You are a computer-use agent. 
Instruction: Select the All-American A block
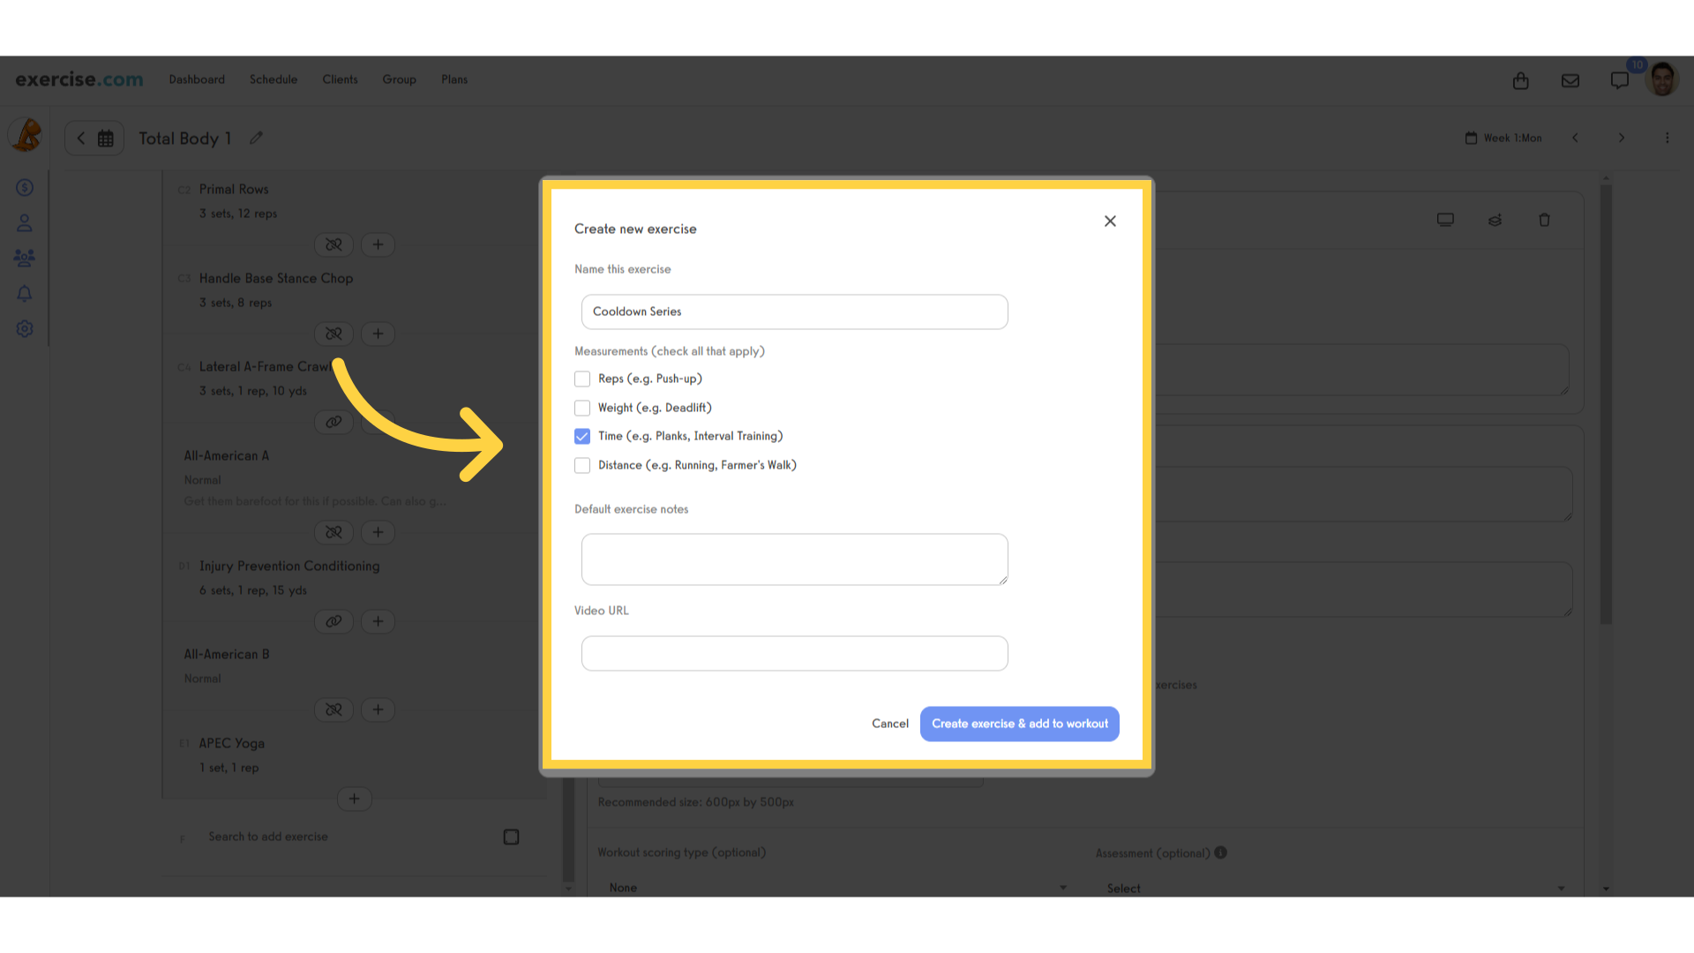click(x=226, y=456)
